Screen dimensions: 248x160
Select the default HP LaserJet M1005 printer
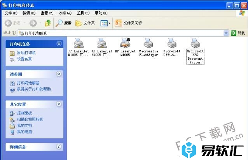click(125, 47)
